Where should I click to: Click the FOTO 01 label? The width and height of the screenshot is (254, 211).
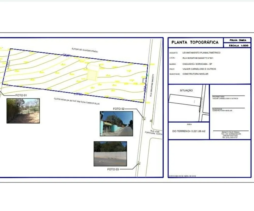coord(21,95)
